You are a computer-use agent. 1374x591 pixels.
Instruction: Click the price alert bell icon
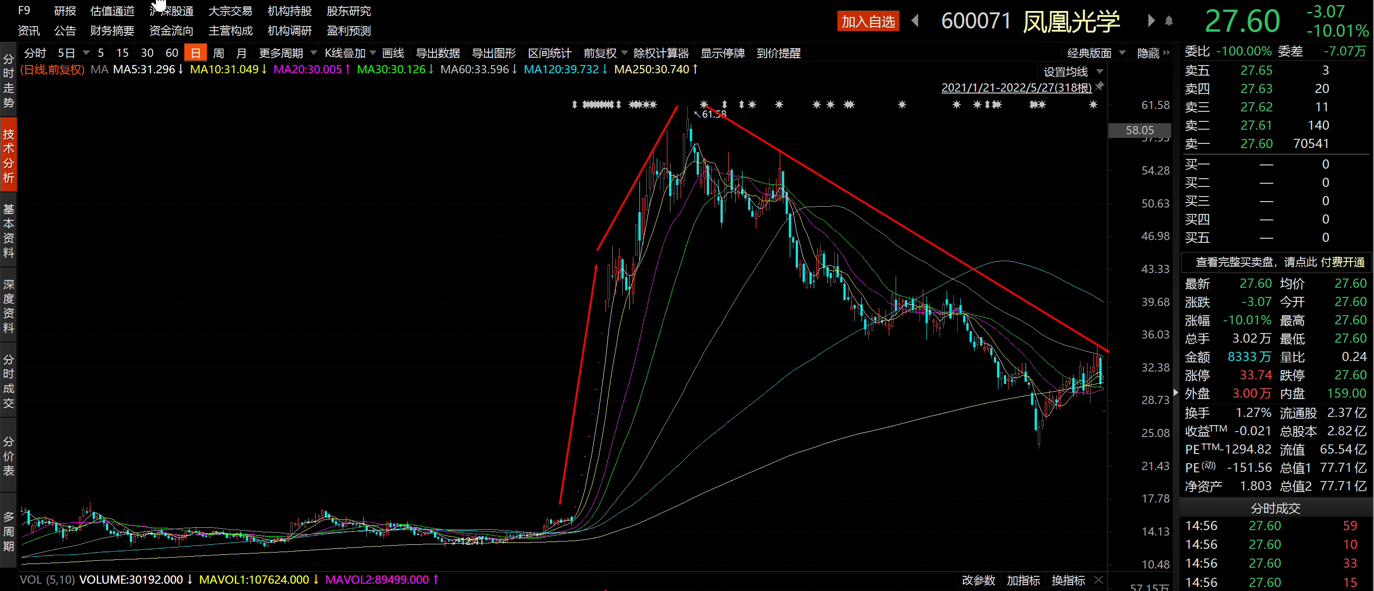point(1169,21)
